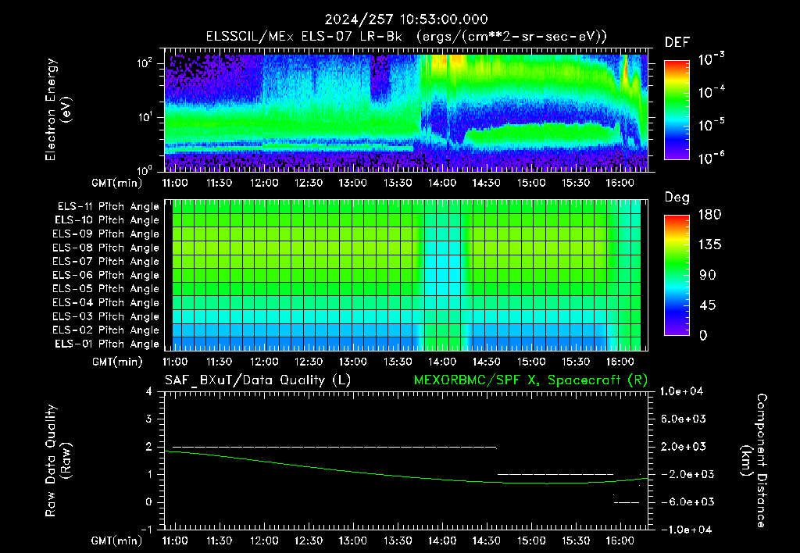Click the 45 degree scale value
The height and width of the screenshot is (553, 800).
707,305
